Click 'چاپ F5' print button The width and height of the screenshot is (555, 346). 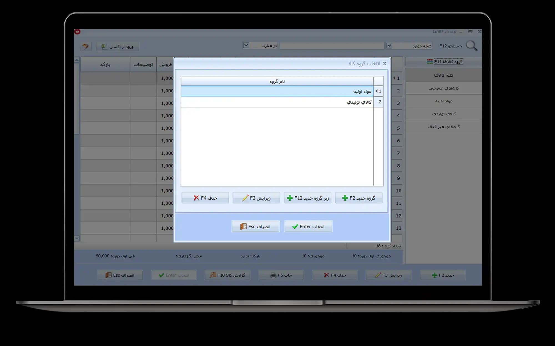(281, 275)
